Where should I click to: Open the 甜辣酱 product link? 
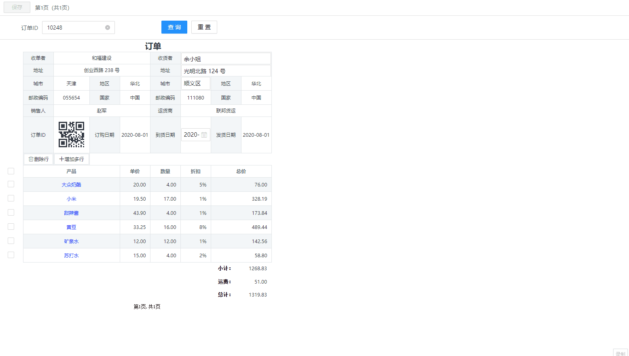pyautogui.click(x=71, y=213)
